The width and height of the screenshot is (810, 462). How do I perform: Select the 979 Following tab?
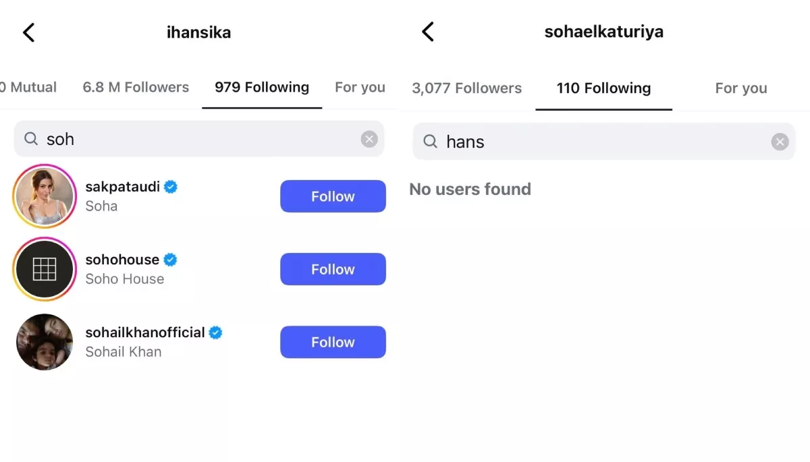pos(262,87)
